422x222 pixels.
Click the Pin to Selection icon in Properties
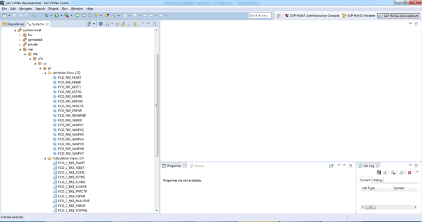pos(331,166)
